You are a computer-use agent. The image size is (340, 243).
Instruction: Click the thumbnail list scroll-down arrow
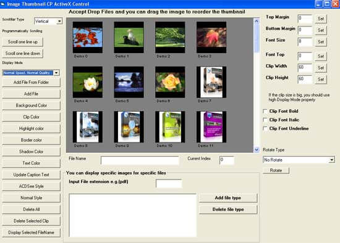257,149
